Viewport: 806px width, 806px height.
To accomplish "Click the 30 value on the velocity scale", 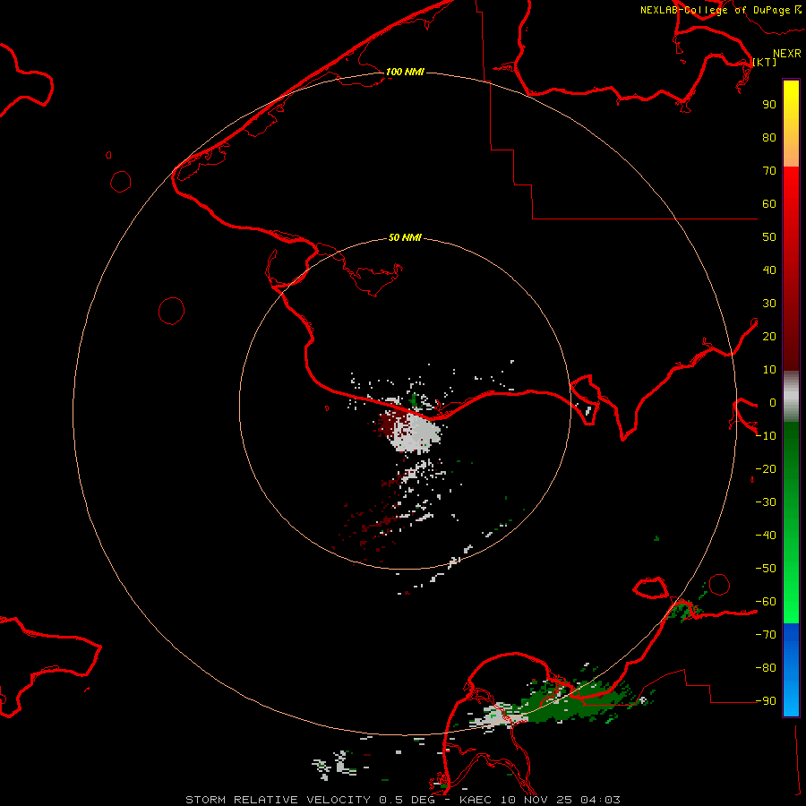I will click(769, 304).
